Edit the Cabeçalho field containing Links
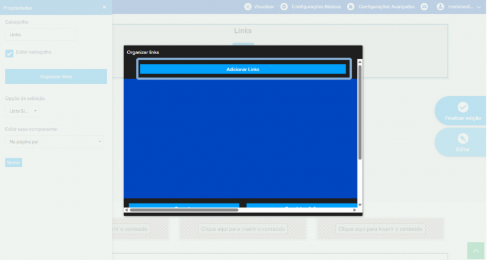 pyautogui.click(x=40, y=35)
